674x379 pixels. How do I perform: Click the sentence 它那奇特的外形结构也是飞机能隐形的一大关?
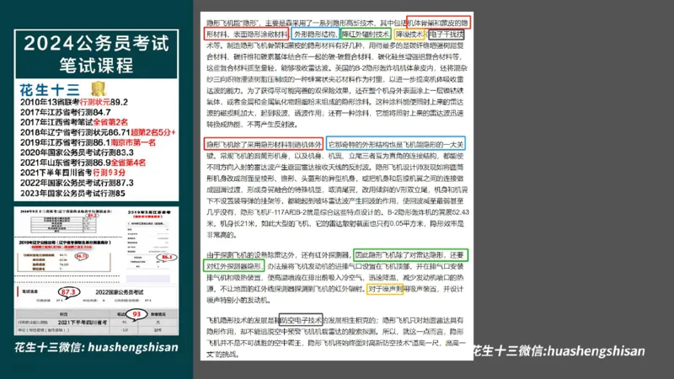(x=395, y=144)
